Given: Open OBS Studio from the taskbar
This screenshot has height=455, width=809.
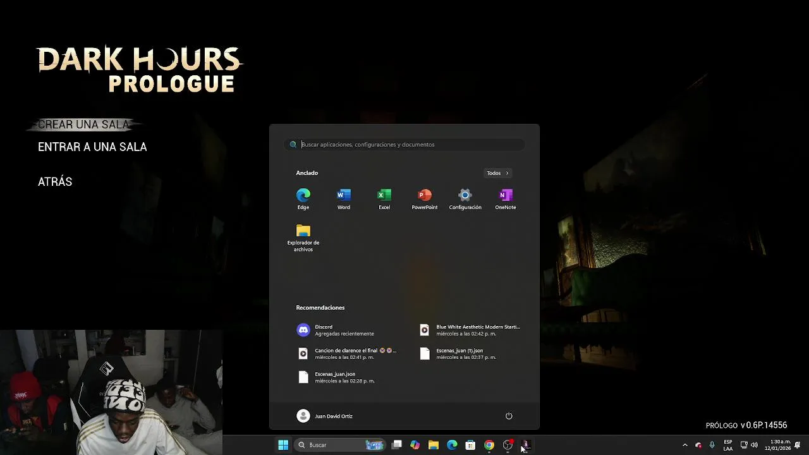Looking at the screenshot, I should click(508, 445).
